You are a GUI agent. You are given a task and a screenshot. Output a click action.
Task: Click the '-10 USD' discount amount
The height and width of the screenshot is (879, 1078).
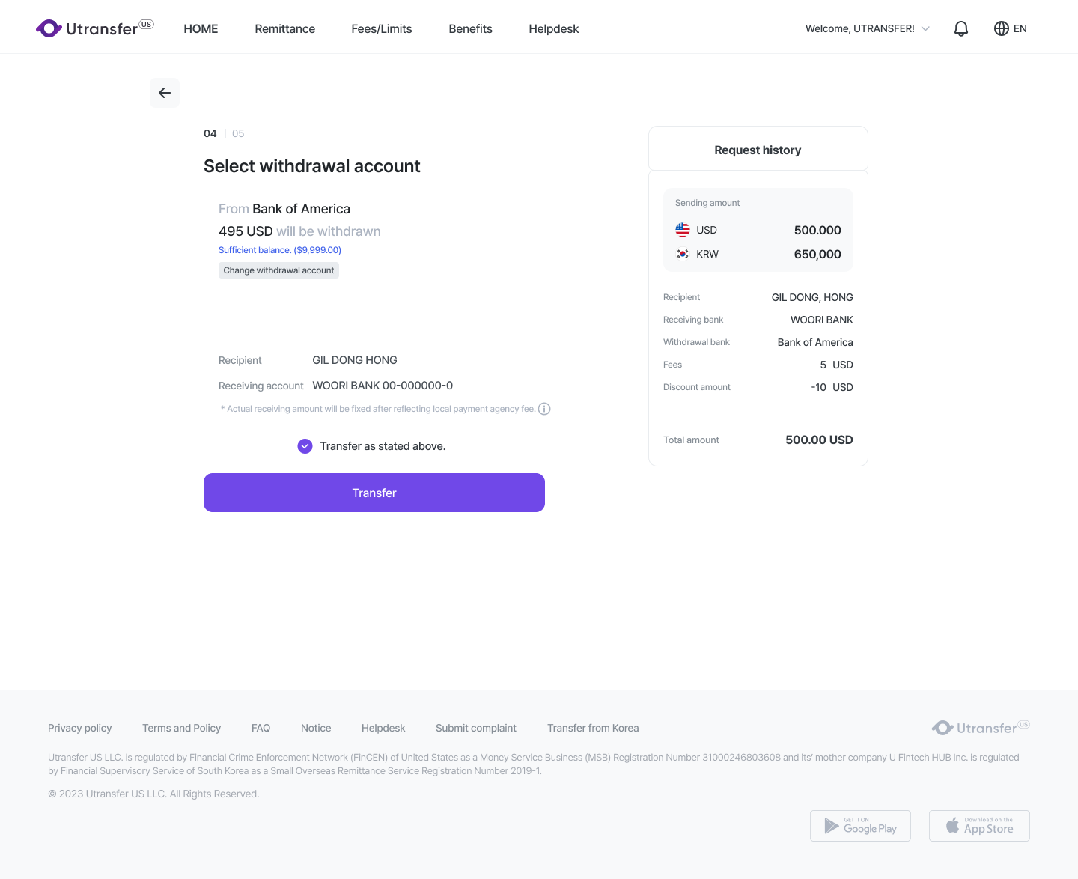click(832, 387)
